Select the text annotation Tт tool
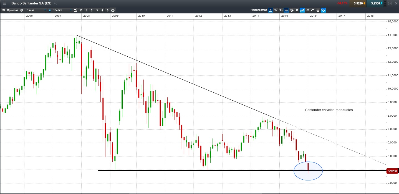 click(x=281, y=10)
